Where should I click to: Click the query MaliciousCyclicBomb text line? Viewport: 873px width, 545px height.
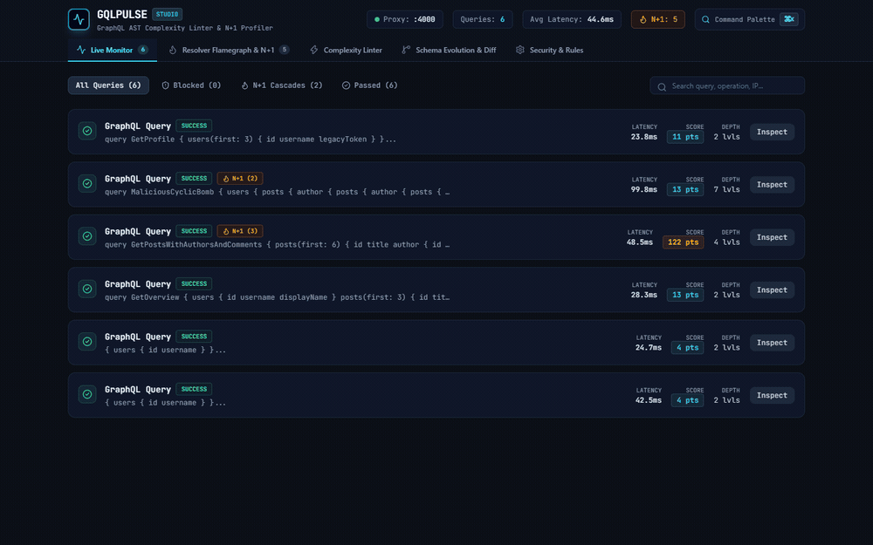278,193
